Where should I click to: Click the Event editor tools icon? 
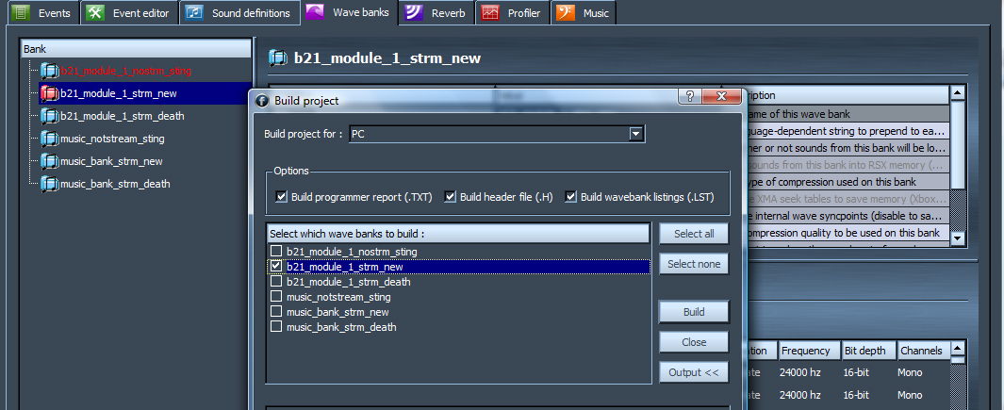(94, 13)
